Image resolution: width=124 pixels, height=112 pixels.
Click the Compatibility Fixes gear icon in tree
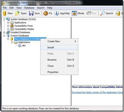point(12,26)
